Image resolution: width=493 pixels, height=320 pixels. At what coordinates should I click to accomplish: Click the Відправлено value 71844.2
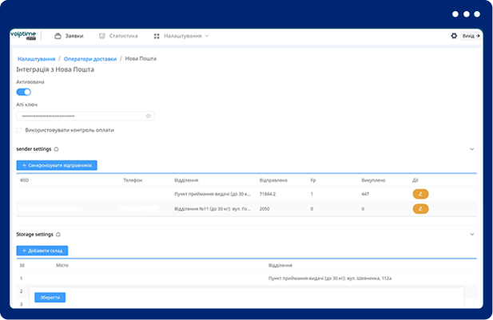[267, 194]
